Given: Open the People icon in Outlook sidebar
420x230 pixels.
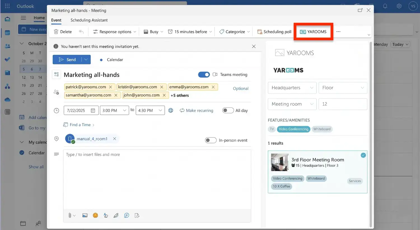Looking at the screenshot, I should 8,46.
